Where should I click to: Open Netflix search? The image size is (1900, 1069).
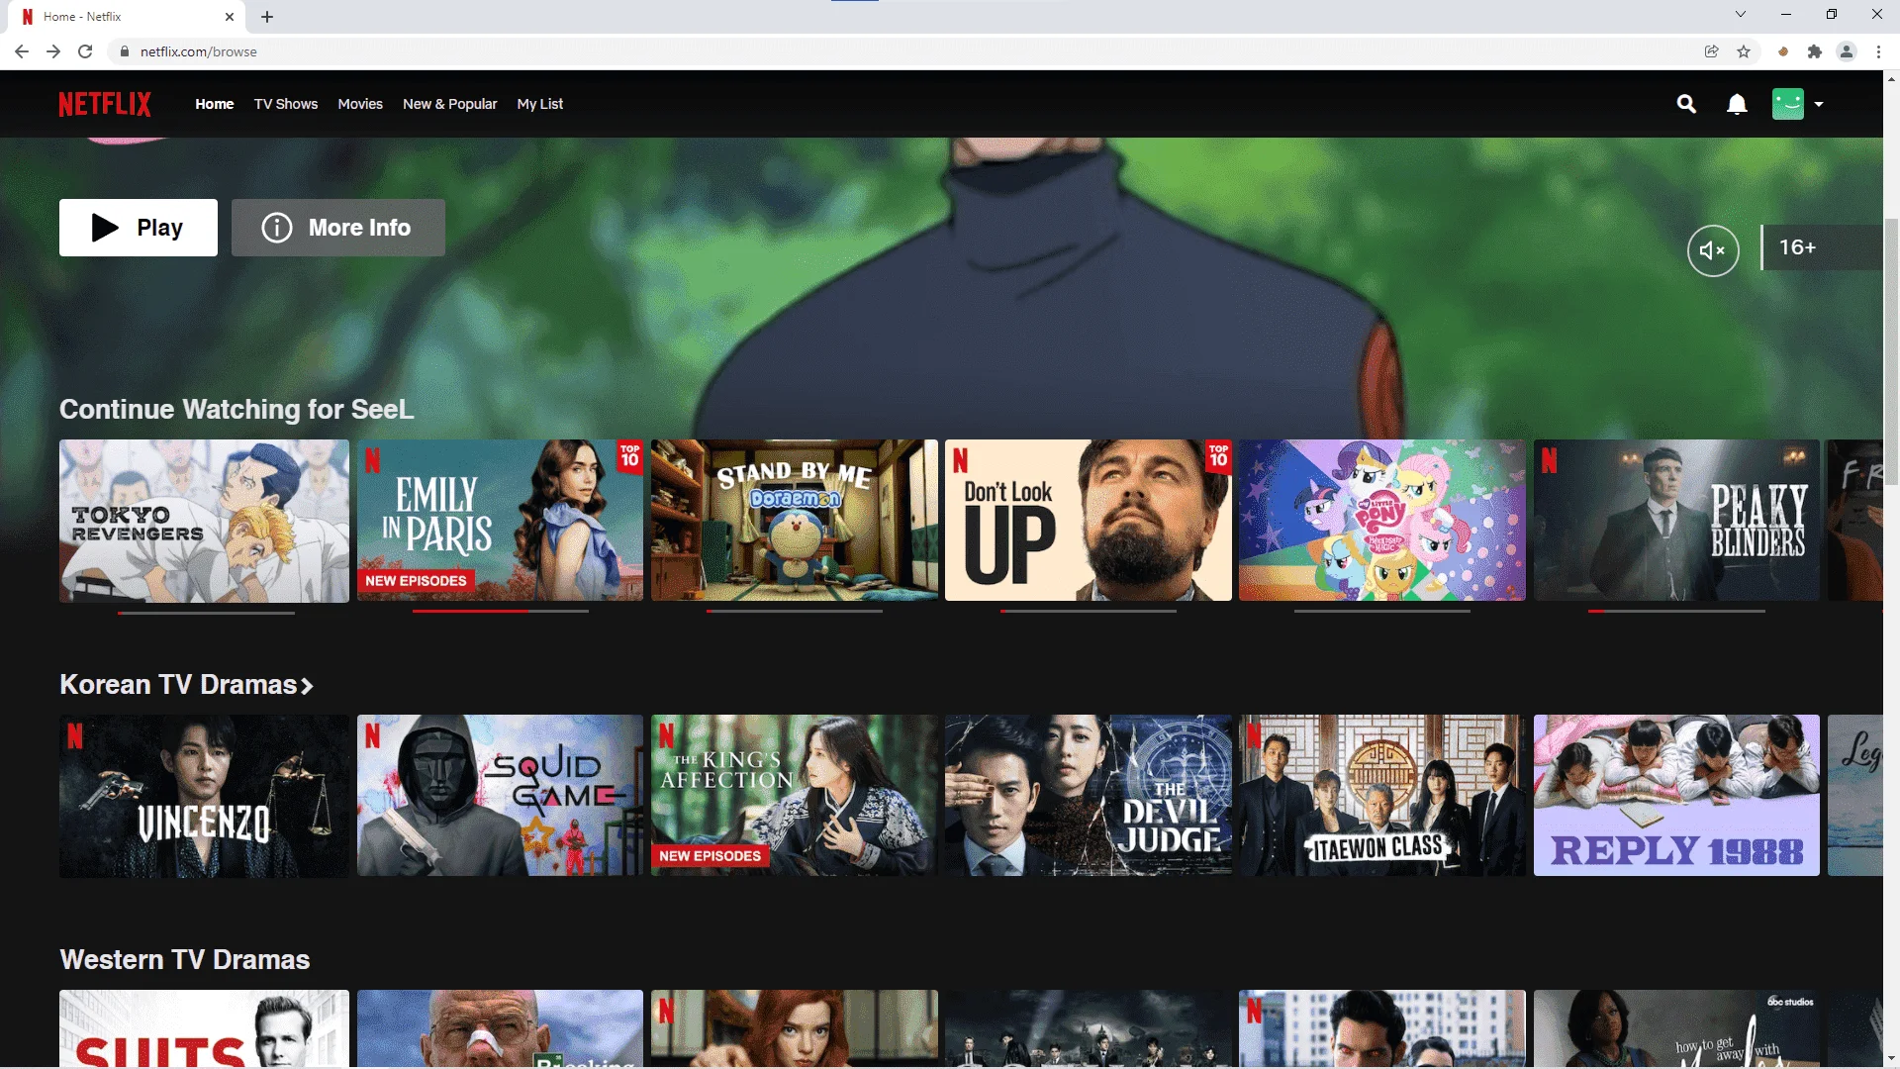click(1686, 104)
